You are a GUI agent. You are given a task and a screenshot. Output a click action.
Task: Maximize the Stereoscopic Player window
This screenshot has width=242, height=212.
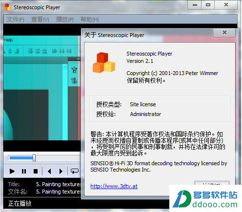pos(208,5)
